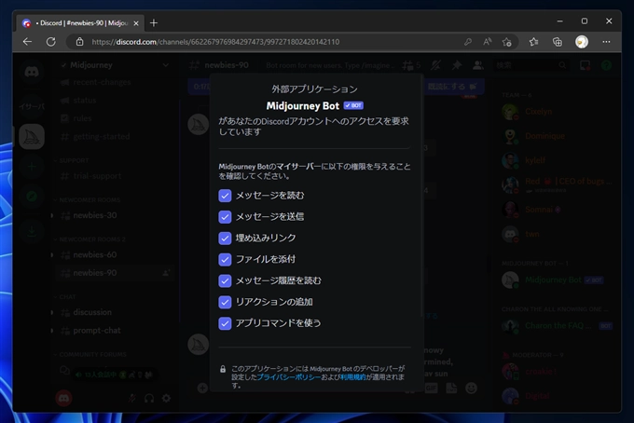Add a server with plus icon
The width and height of the screenshot is (634, 423).
tap(32, 167)
